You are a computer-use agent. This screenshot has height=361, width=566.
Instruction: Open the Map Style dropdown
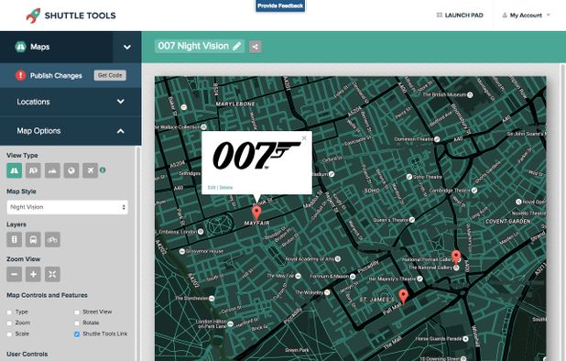67,207
